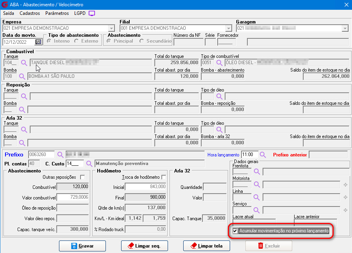352x253 pixels.
Task: Search Combustível Tanque with magnifier icon
Action: (24, 63)
